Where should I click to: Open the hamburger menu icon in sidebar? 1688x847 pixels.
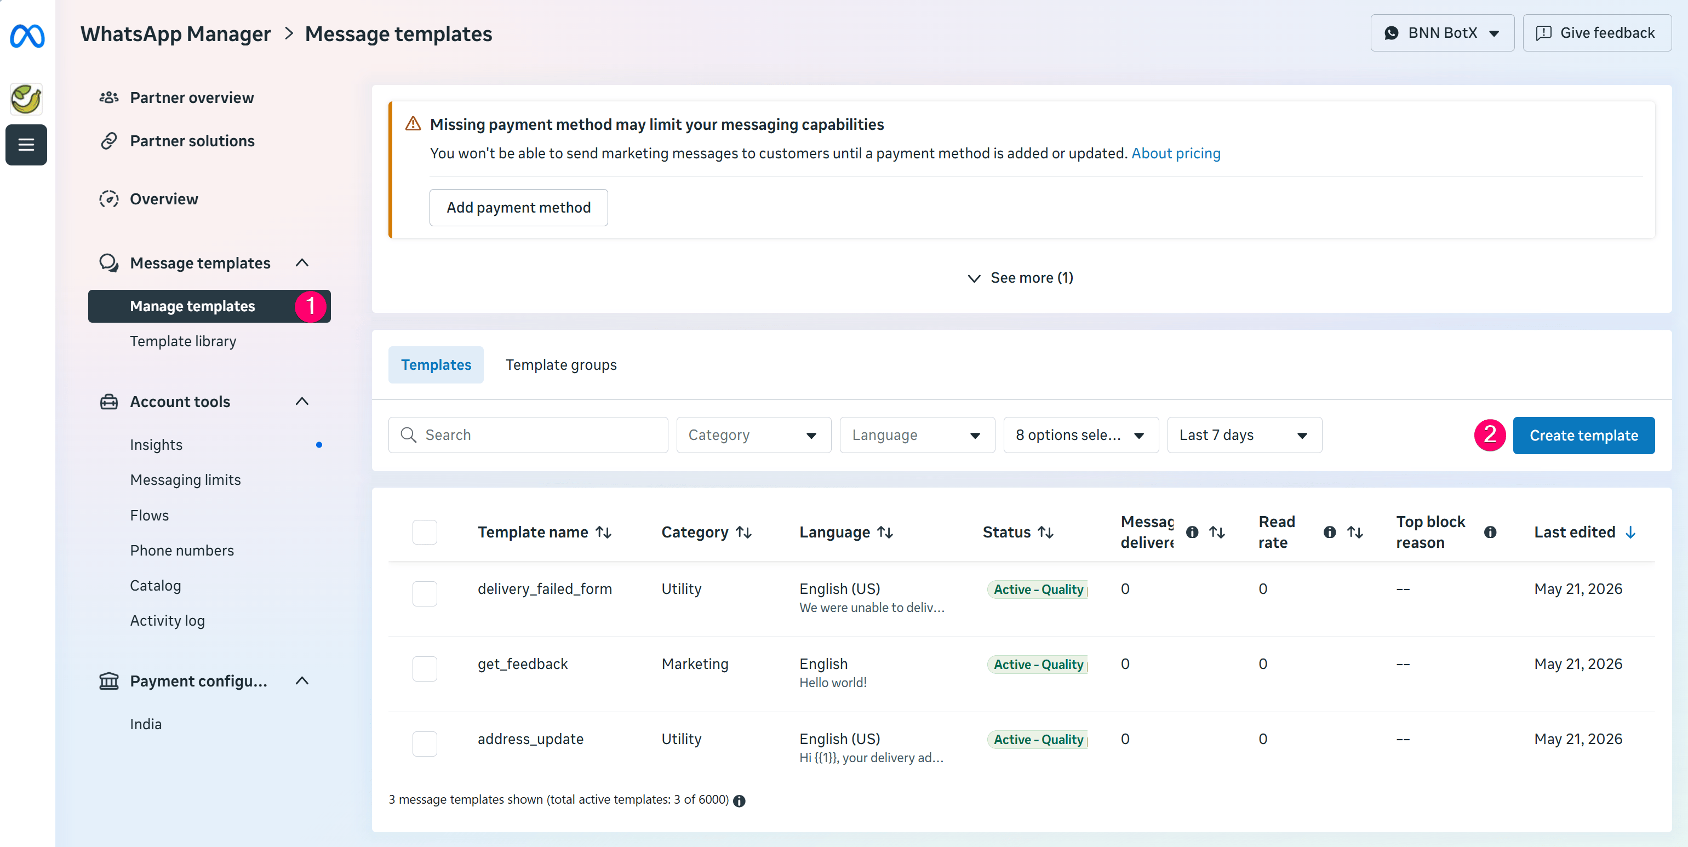[26, 145]
